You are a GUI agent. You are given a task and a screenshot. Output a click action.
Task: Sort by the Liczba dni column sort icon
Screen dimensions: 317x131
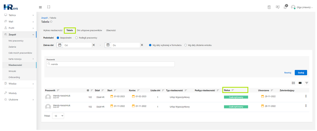point(163,90)
